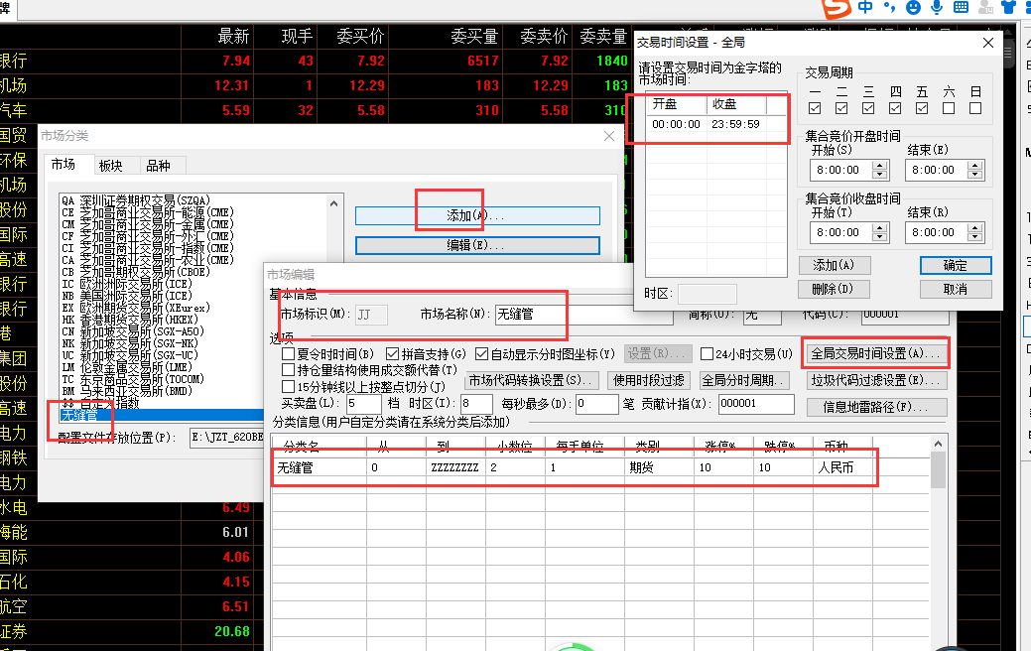Click the microphone voice input icon
The image size is (1031, 651).
(x=937, y=7)
